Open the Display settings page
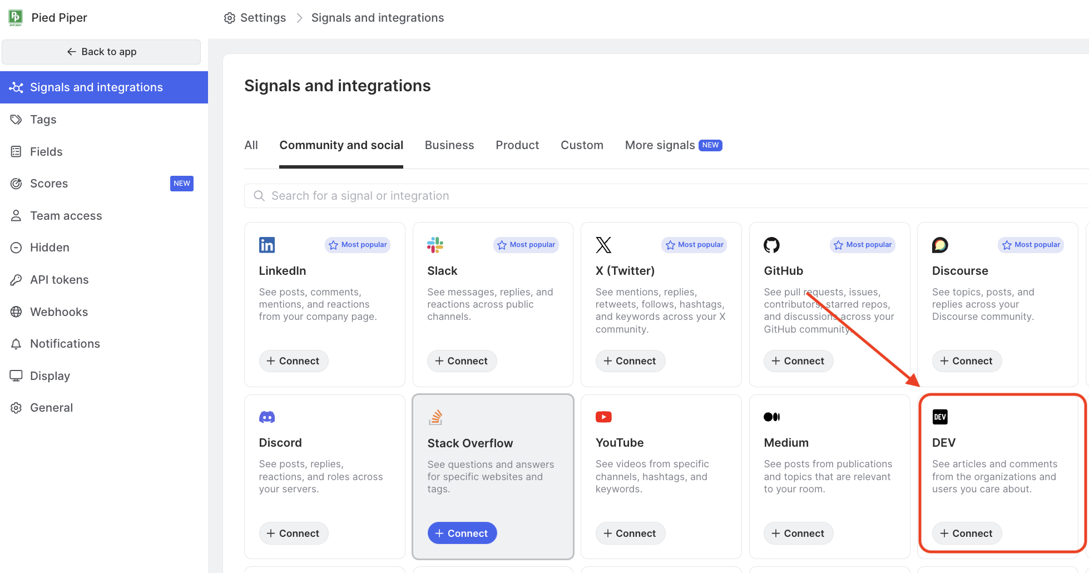Screen dimensions: 1089x573 point(104,376)
